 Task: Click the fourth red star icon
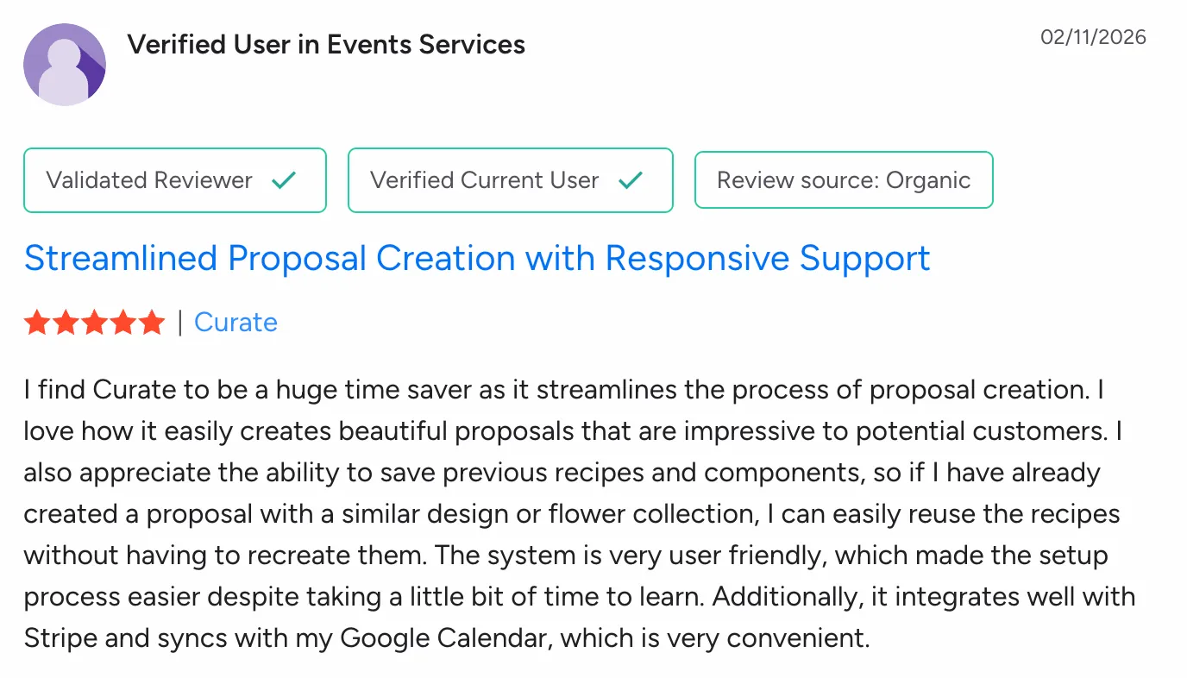(123, 321)
